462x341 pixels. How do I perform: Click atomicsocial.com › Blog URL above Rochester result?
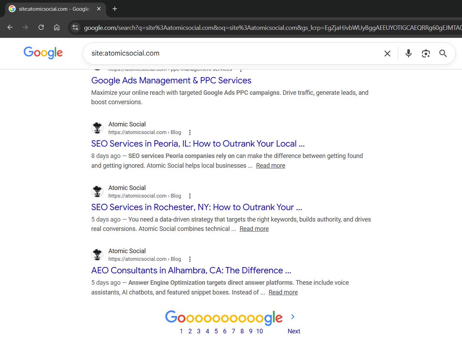(145, 196)
